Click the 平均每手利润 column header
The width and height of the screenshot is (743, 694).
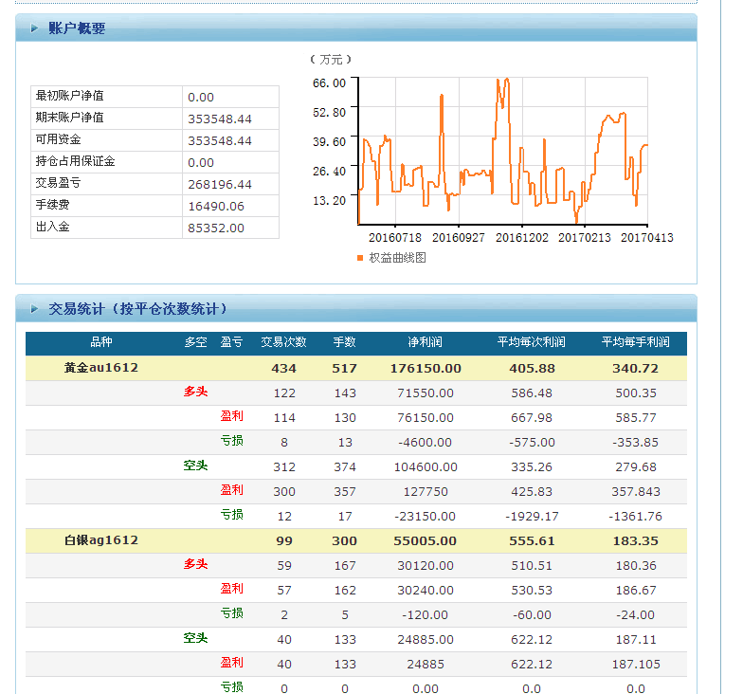pyautogui.click(x=635, y=342)
